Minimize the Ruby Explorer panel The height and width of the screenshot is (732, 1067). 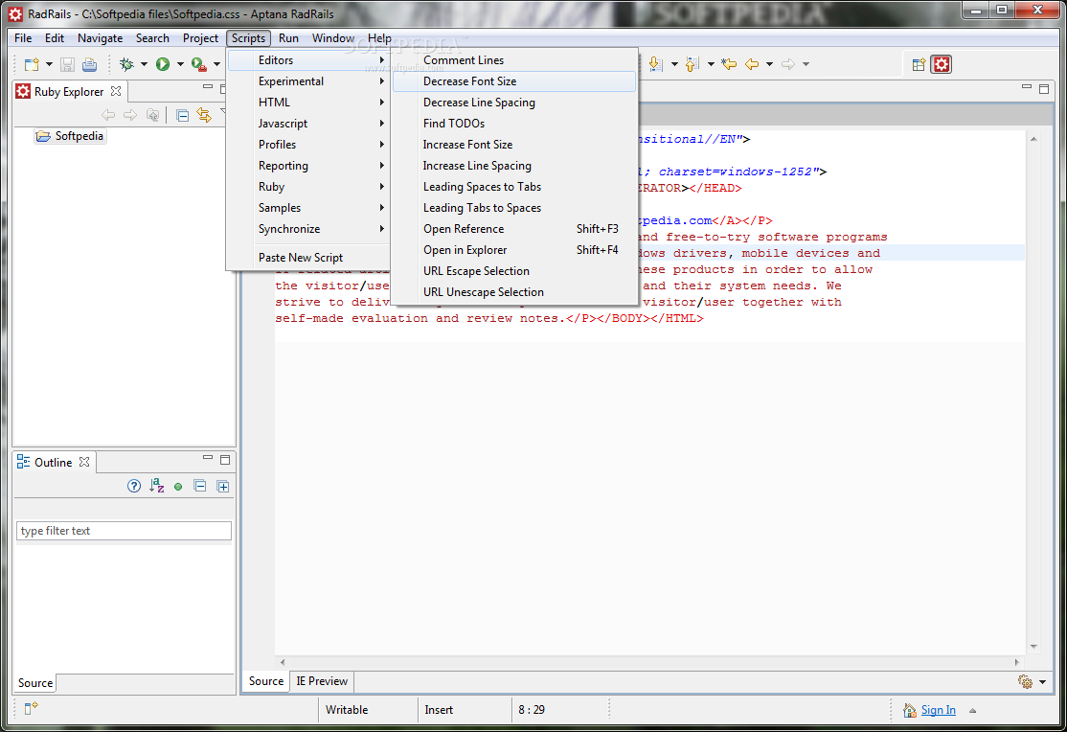tap(208, 88)
